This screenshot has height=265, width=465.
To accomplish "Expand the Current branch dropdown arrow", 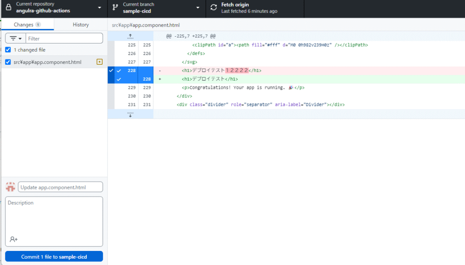I will [x=198, y=8].
